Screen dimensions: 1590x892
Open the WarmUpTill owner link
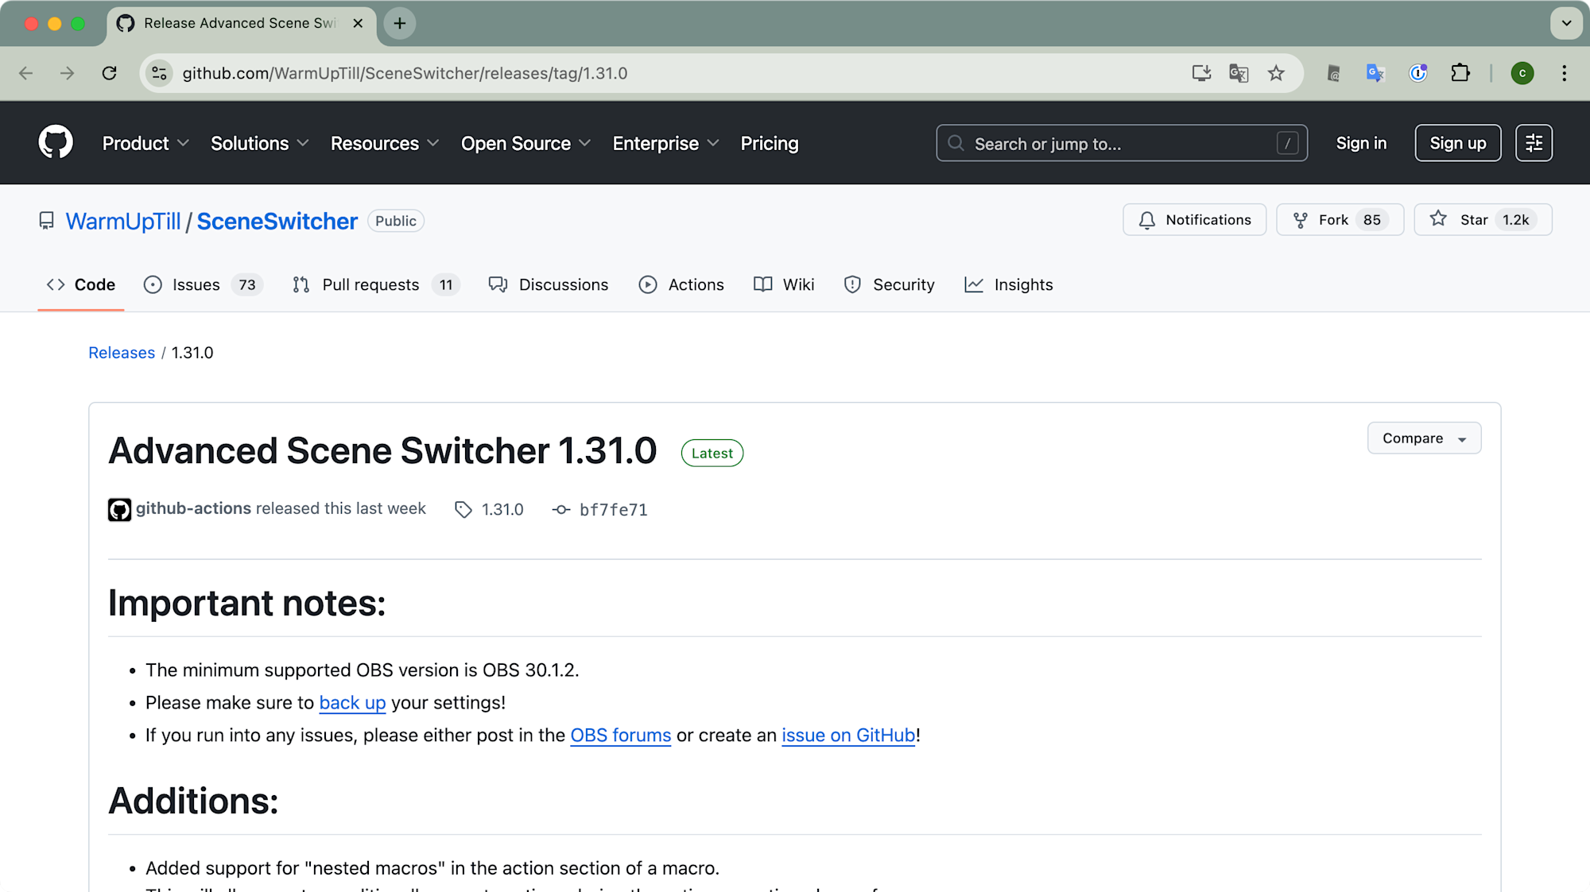coord(123,221)
